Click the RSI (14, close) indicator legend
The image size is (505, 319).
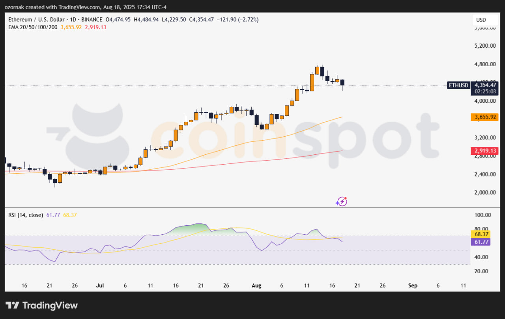pos(26,215)
